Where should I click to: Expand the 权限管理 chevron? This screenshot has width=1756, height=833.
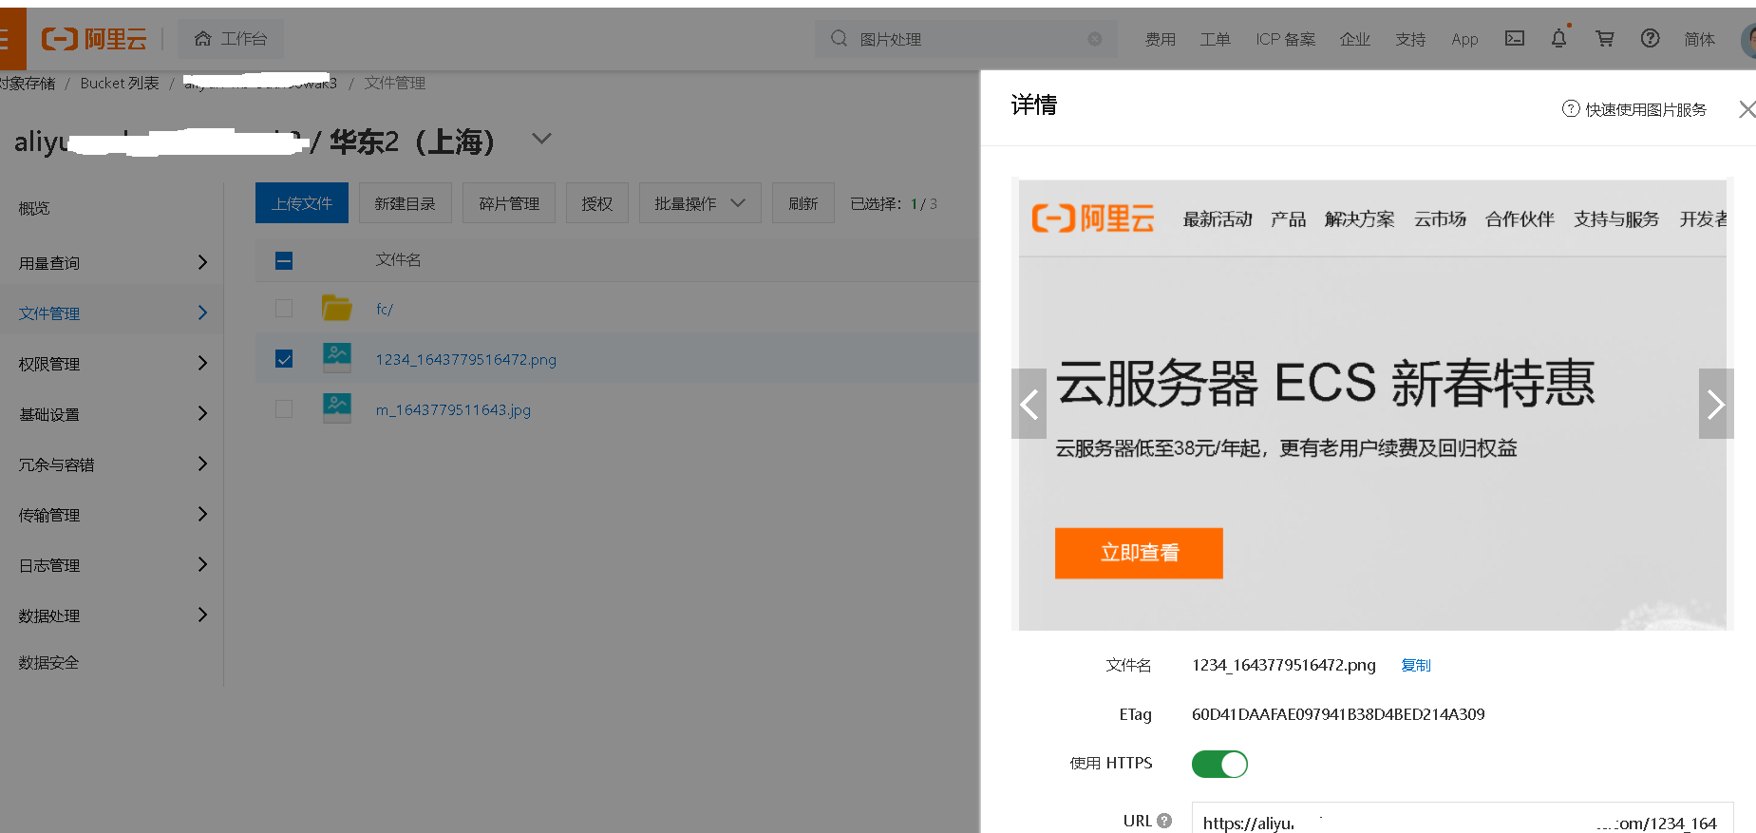coord(202,363)
